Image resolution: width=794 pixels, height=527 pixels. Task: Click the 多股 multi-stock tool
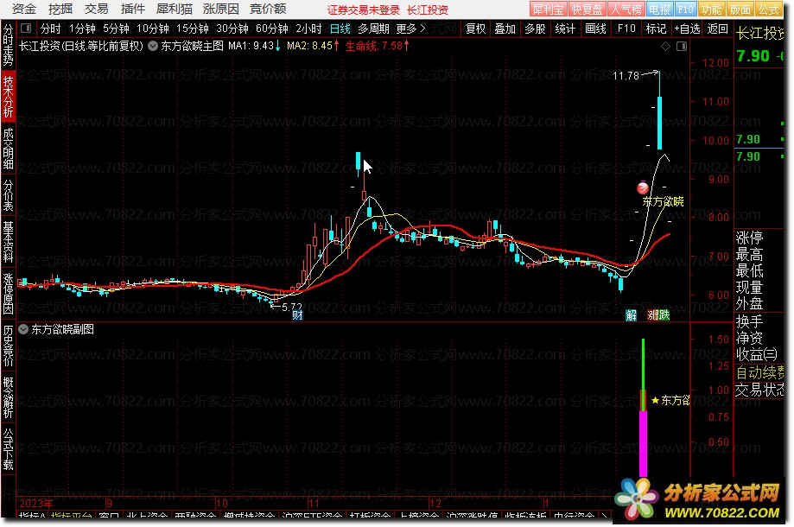(x=535, y=29)
